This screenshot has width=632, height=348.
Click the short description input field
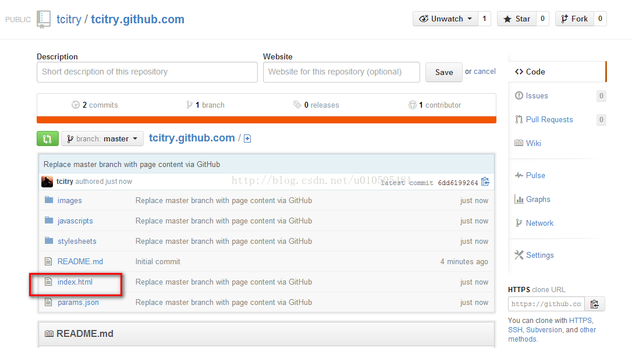(x=147, y=72)
